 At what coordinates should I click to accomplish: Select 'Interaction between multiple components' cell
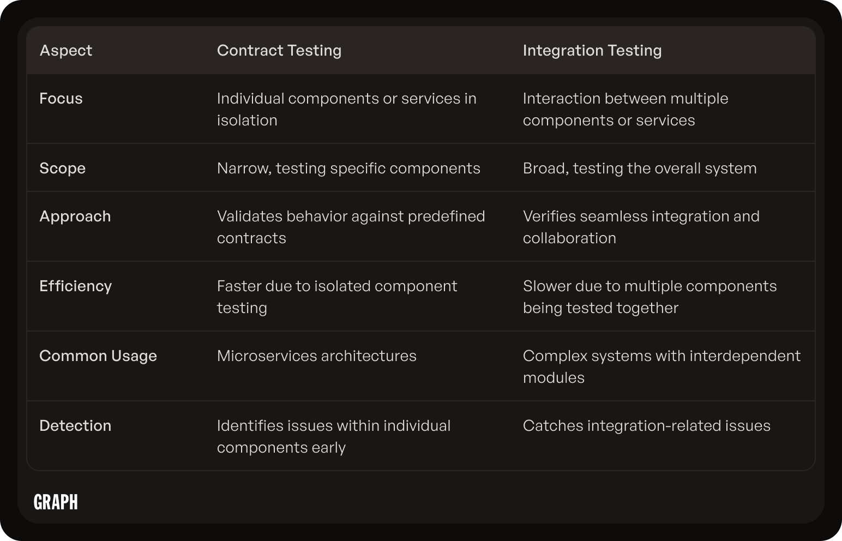626,109
